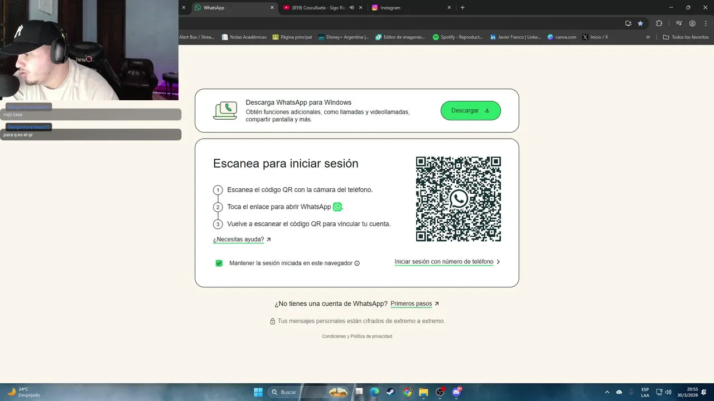
Task: Open the Windows Start menu
Action: 258,392
